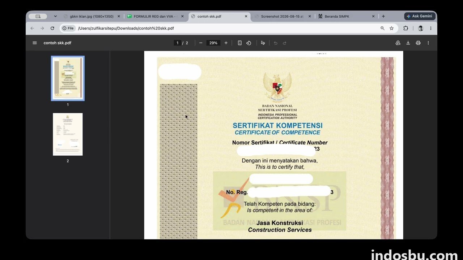Select the contoh skk.pdf tab

click(x=220, y=16)
